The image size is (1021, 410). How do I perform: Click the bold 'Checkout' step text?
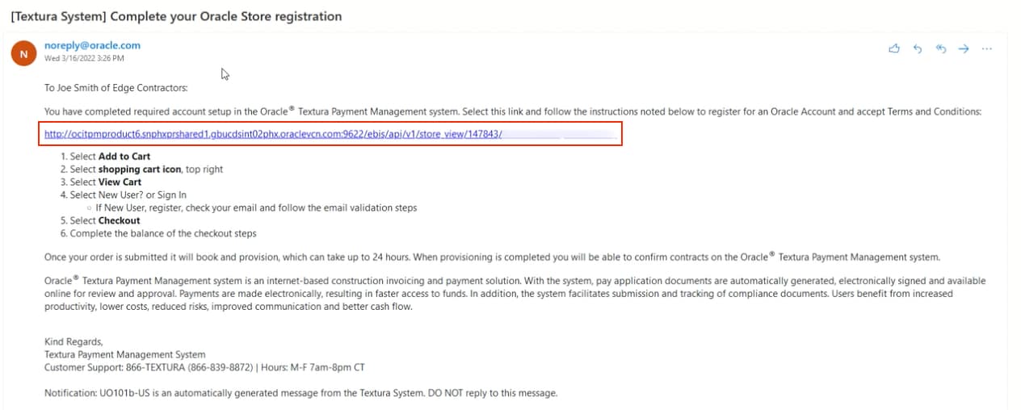(x=120, y=221)
